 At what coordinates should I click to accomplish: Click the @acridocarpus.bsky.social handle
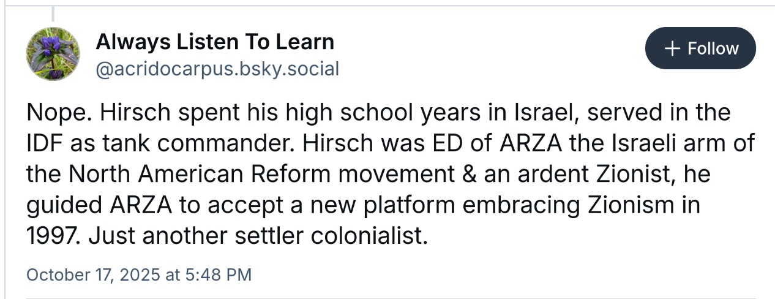[217, 69]
